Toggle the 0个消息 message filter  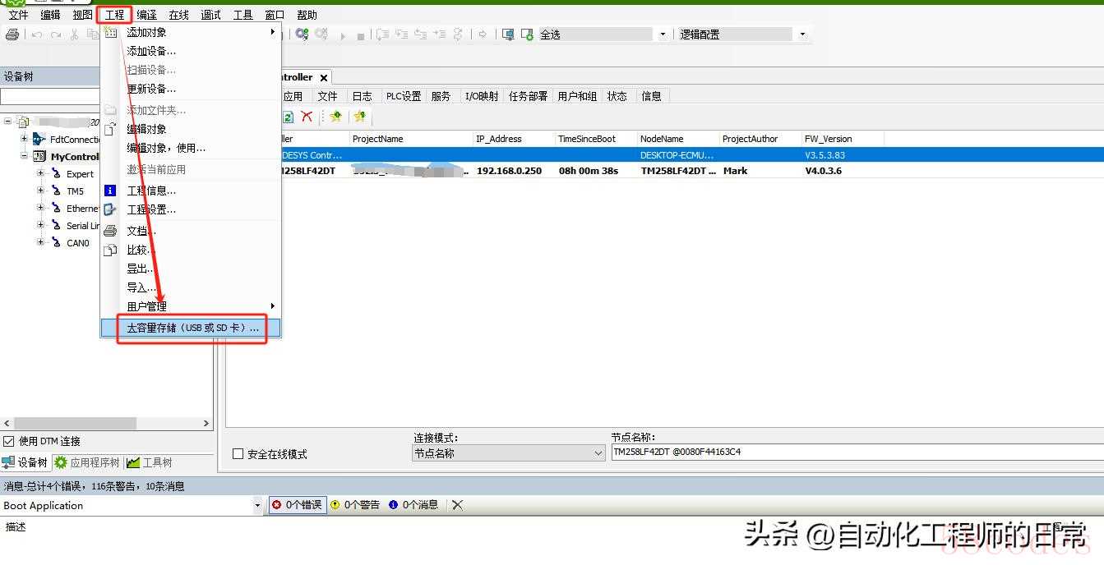(x=413, y=505)
